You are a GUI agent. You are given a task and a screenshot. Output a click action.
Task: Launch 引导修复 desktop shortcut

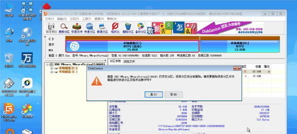coord(27,111)
